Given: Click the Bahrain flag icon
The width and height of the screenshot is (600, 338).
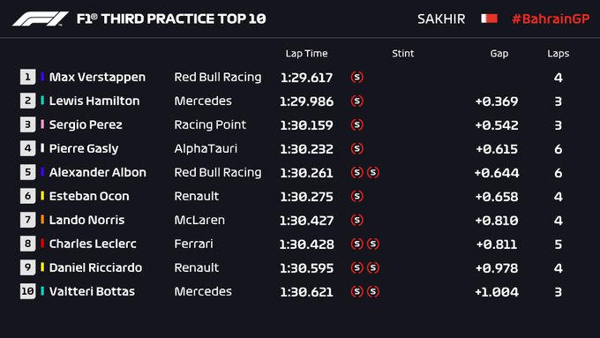Looking at the screenshot, I should click(490, 19).
